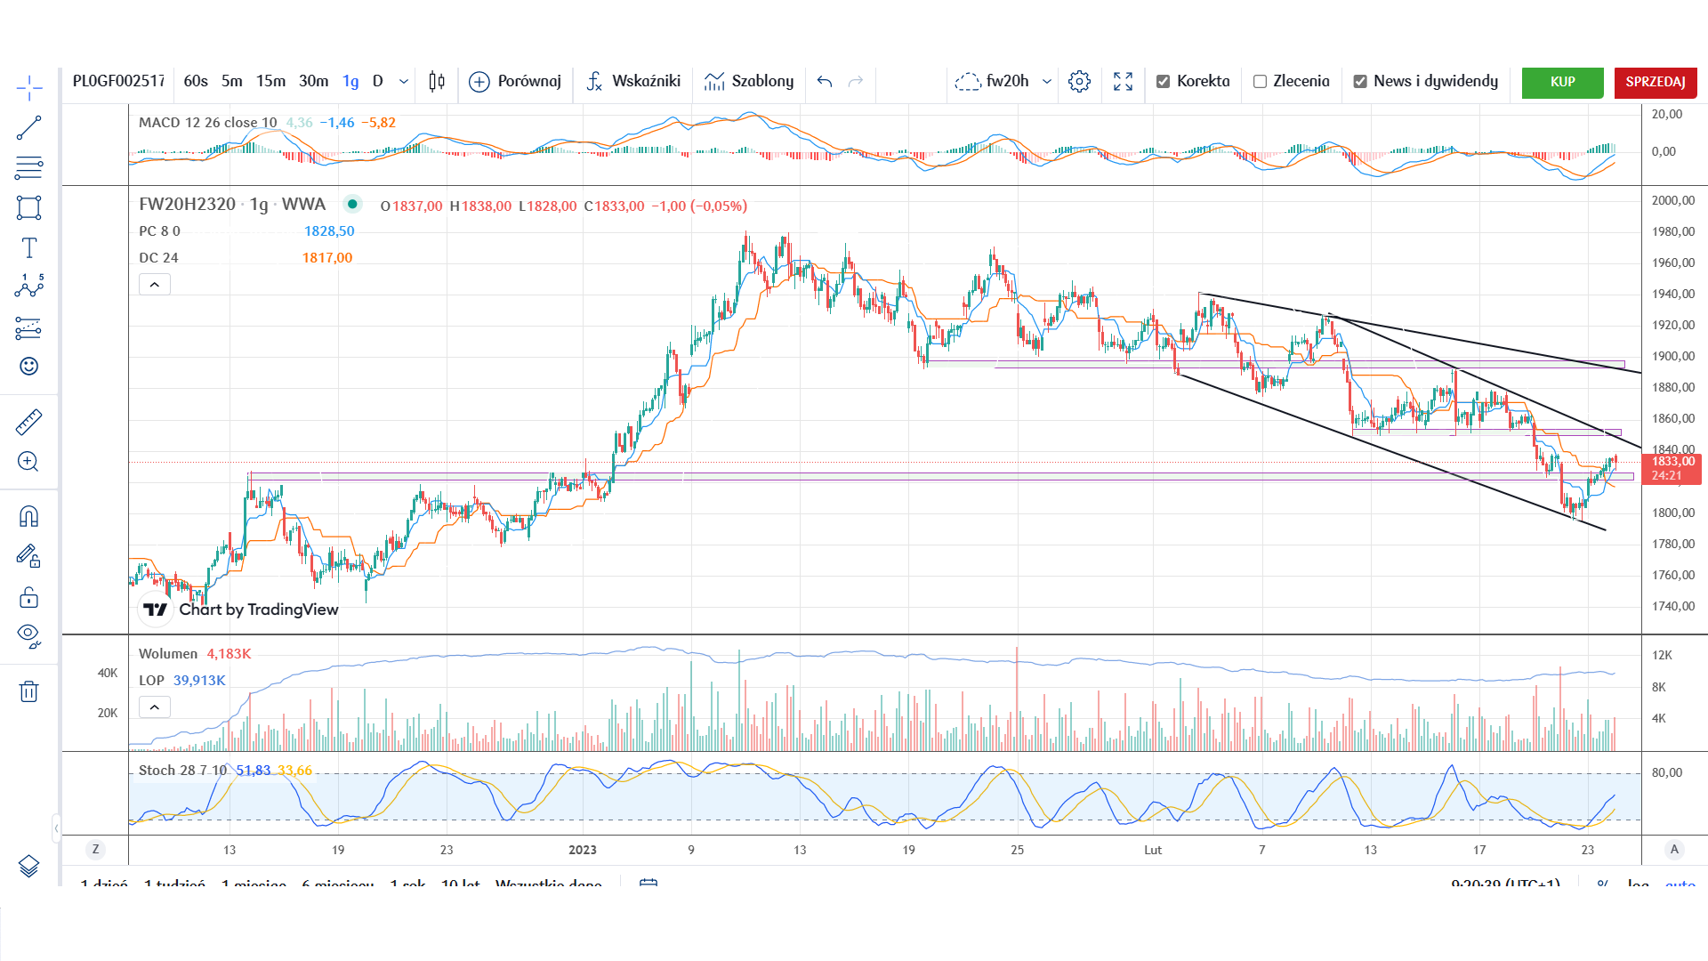Click the Chart by TradingView logo link
This screenshot has height=961, width=1708.
point(241,610)
